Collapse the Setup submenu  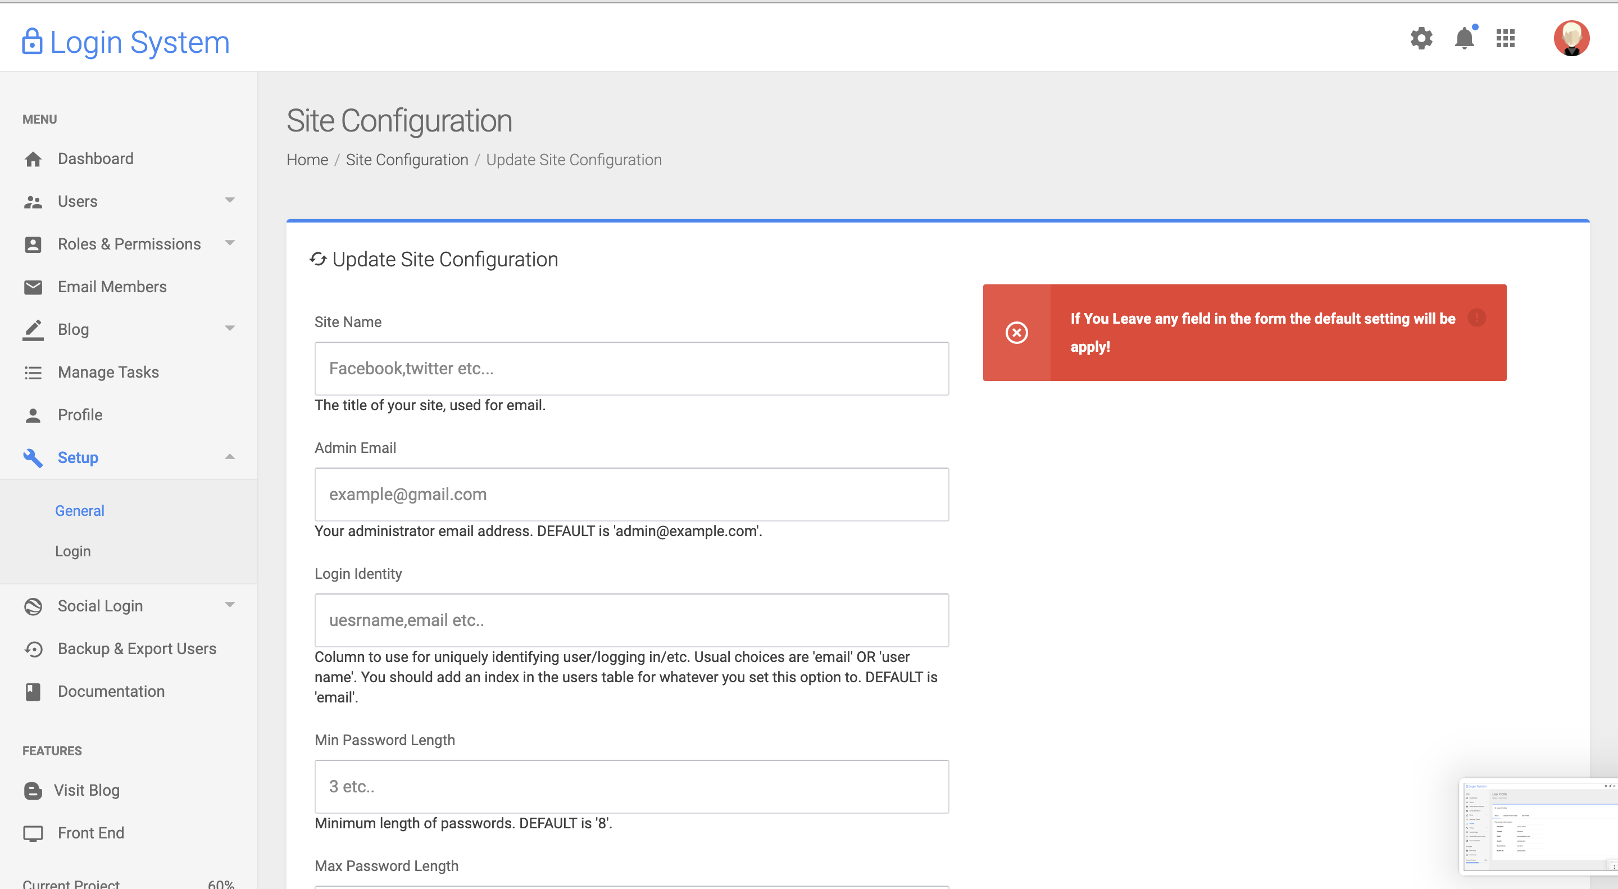229,457
